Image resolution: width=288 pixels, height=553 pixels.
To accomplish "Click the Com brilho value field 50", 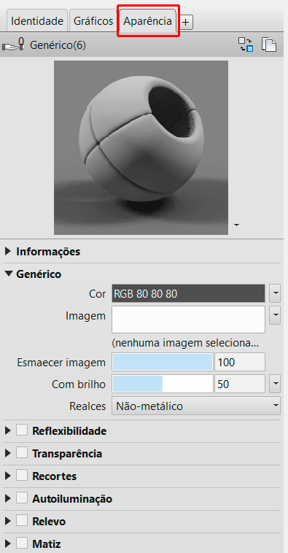I will [240, 384].
